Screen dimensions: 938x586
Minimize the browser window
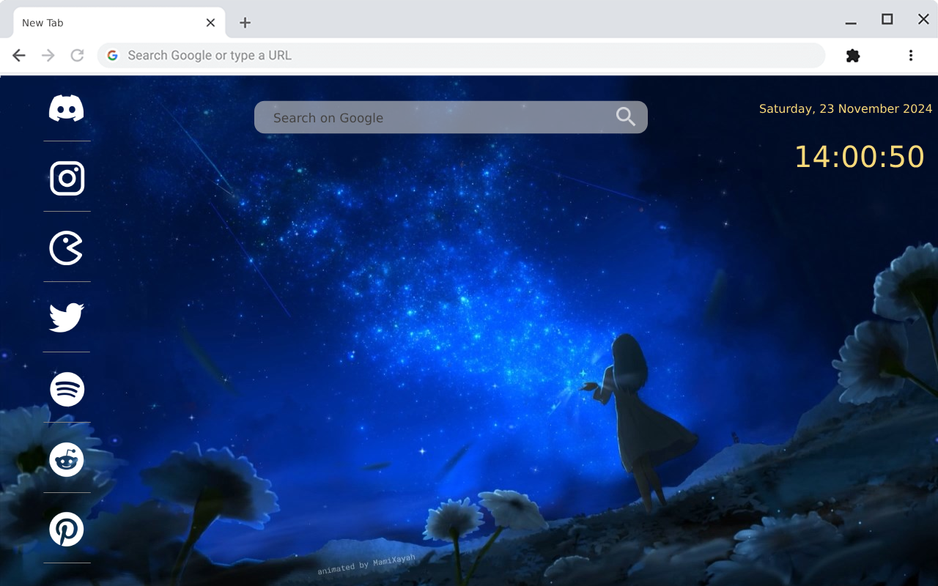coord(851,23)
